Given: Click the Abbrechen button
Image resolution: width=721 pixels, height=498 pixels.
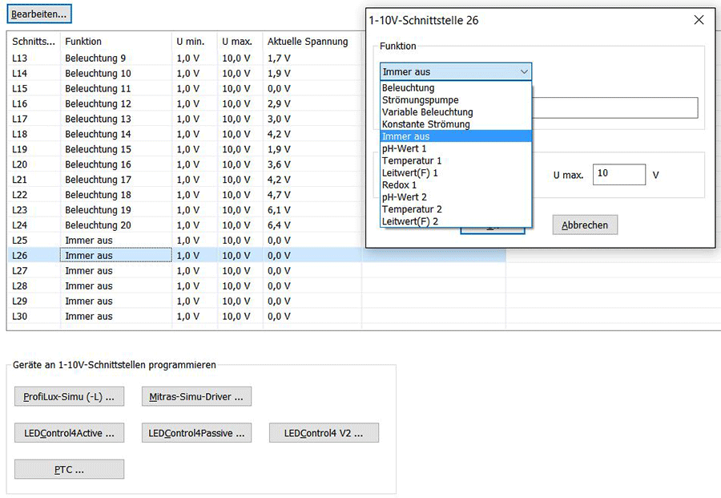Looking at the screenshot, I should [x=585, y=225].
